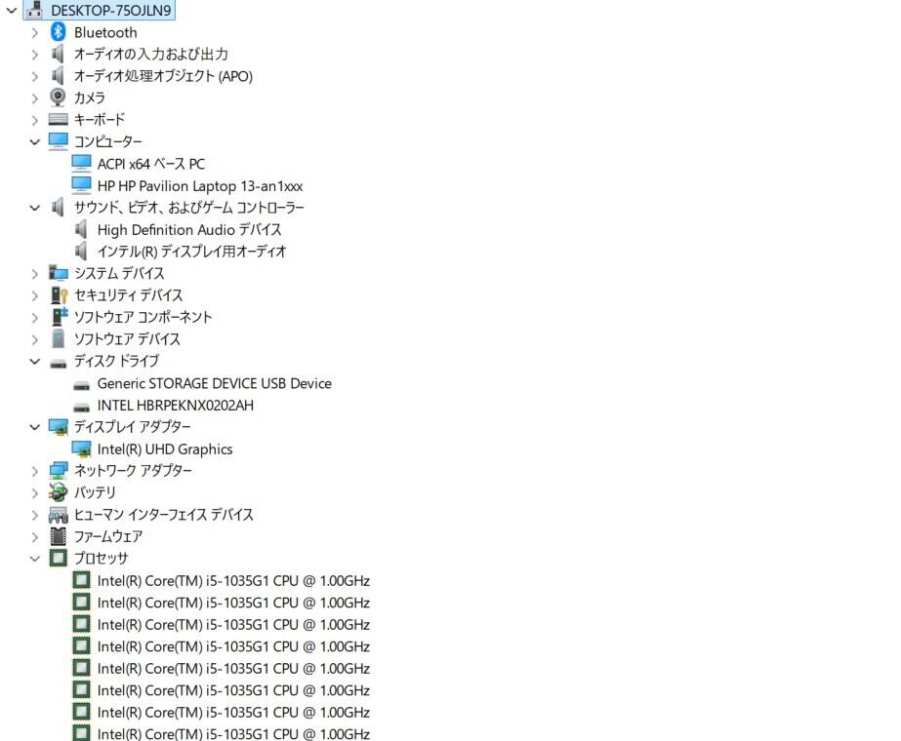The image size is (901, 741).
Task: Collapse the ディスク ドライブ category
Action: [35, 362]
